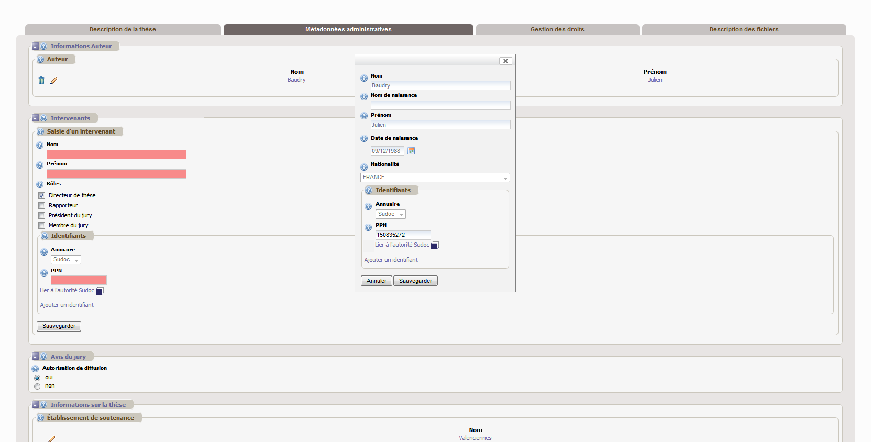Click the Sudoc authority link icon in the popup

tap(435, 245)
